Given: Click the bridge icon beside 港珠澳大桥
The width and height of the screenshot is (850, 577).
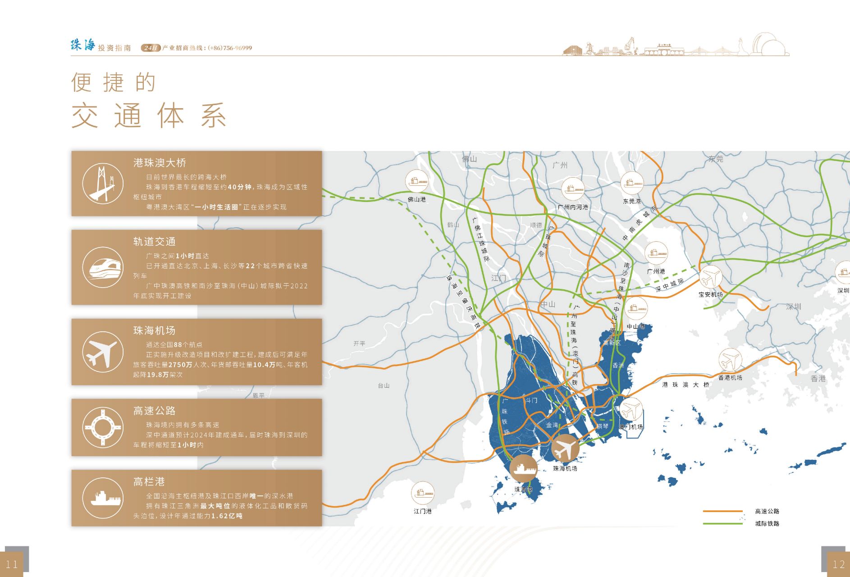Looking at the screenshot, I should [103, 183].
